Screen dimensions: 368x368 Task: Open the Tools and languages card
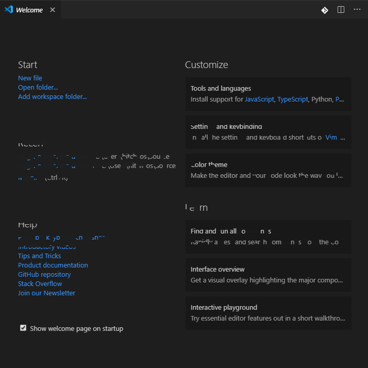tap(268, 94)
